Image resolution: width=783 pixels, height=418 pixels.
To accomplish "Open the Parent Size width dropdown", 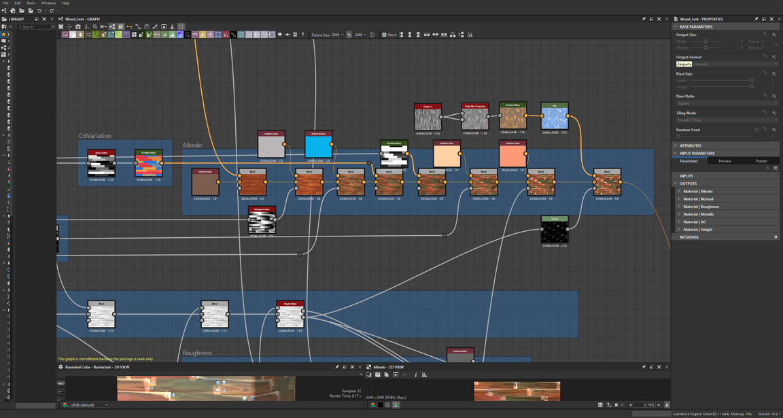I will pos(337,35).
